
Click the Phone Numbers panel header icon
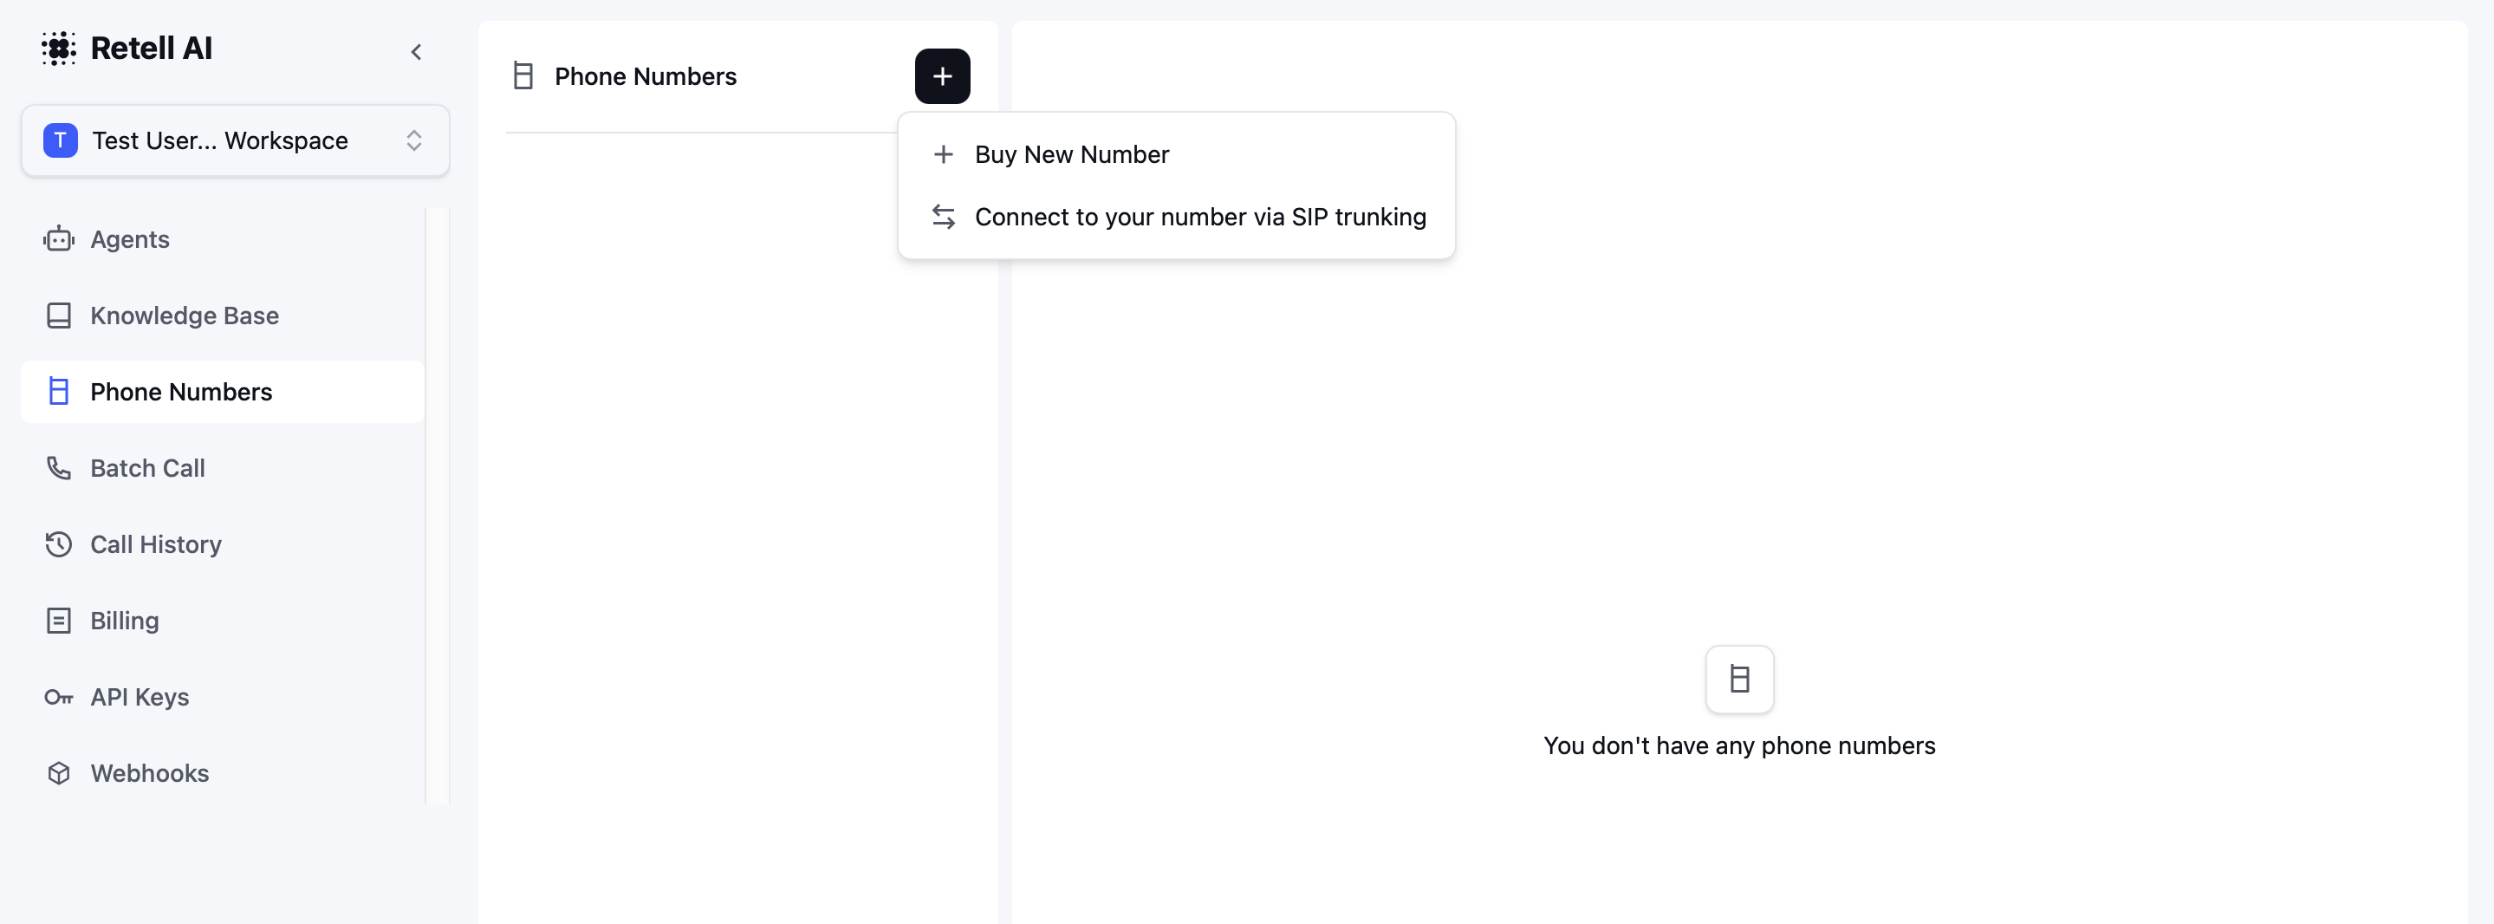(523, 76)
